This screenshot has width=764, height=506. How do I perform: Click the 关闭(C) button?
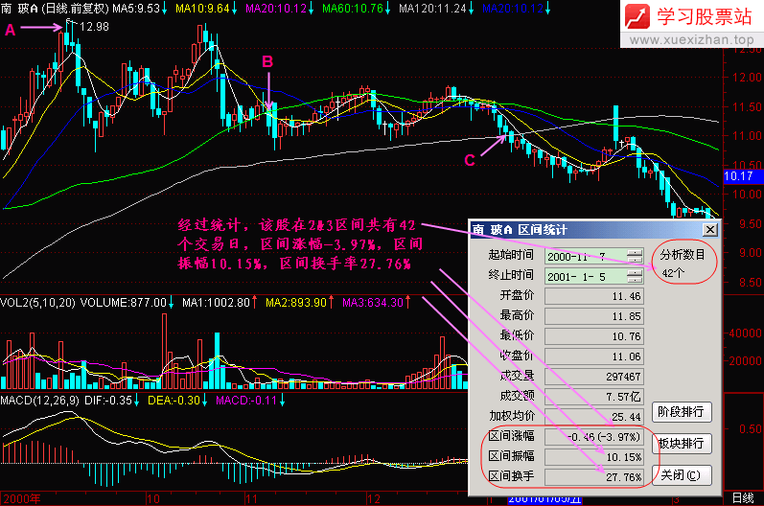point(682,475)
